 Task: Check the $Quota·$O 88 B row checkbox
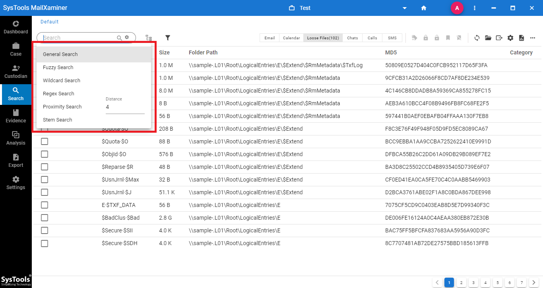coord(45,141)
